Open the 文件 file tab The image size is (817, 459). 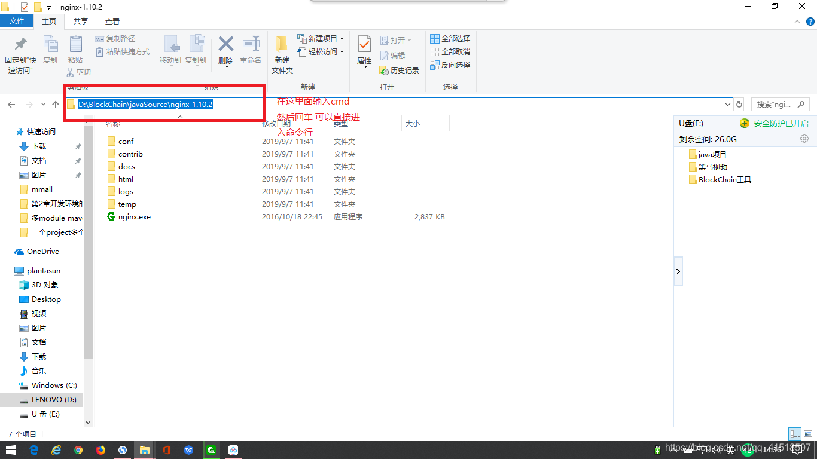(17, 21)
